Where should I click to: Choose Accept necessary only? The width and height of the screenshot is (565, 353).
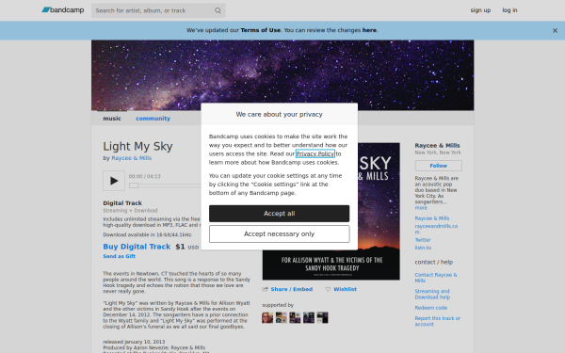[280, 234]
